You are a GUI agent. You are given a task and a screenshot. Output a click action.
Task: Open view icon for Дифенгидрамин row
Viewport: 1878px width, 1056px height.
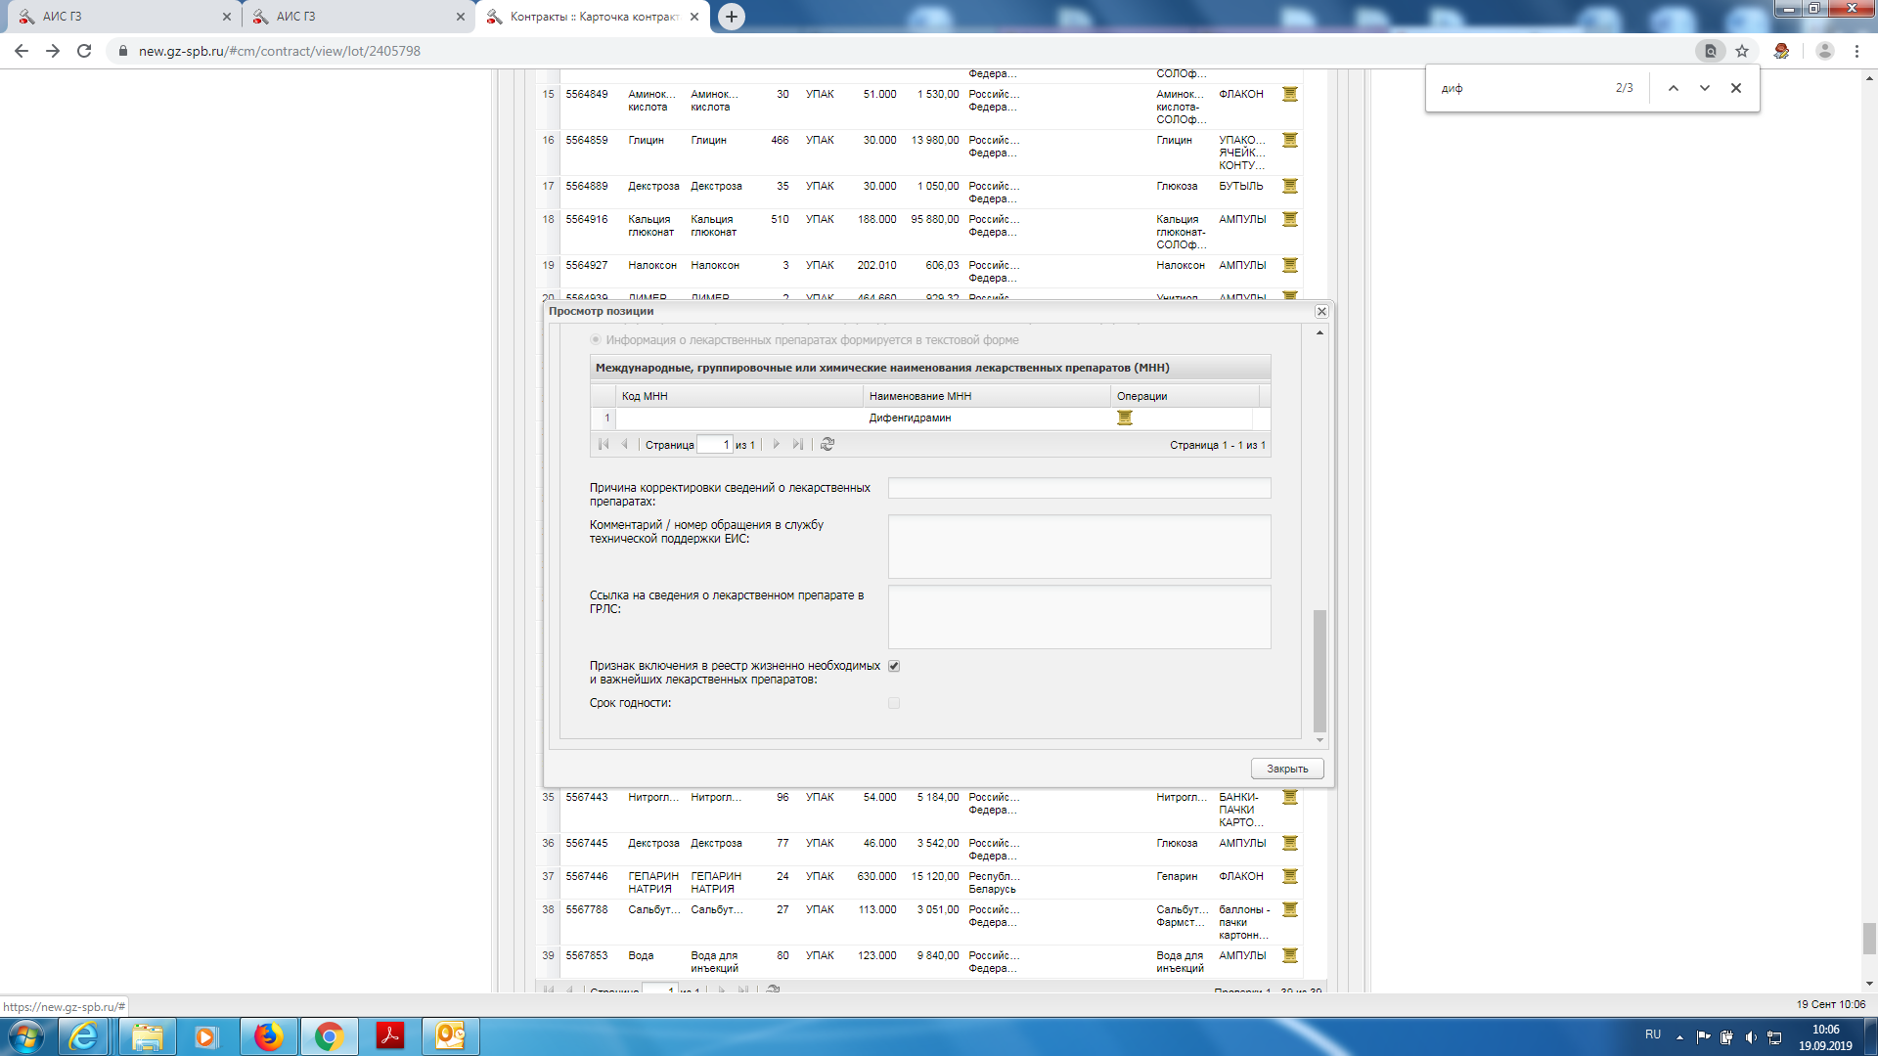pyautogui.click(x=1125, y=418)
